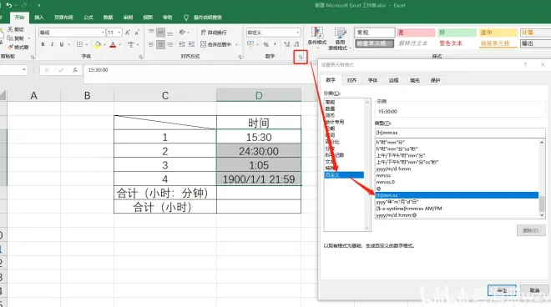Open the number group dialog launcher
Image resolution: width=551 pixels, height=307 pixels.
point(301,57)
